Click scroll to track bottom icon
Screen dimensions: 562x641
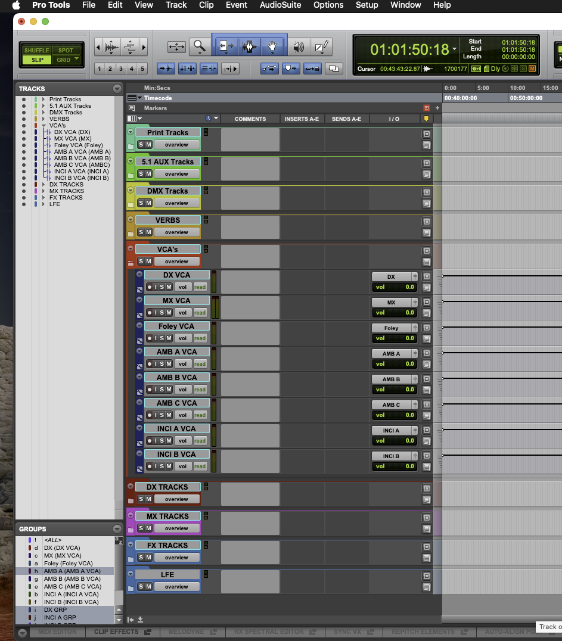tap(140, 620)
